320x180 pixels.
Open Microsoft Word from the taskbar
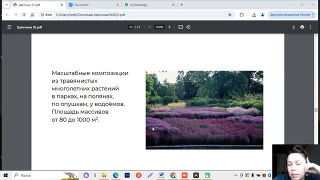point(161,175)
